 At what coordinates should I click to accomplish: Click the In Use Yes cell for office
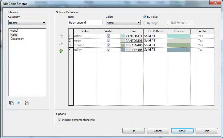coord(202,36)
